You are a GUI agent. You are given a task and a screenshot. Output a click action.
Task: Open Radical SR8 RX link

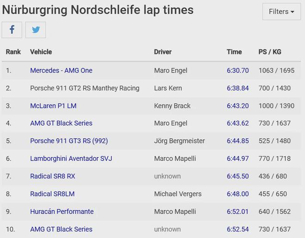pyautogui.click(x=53, y=176)
